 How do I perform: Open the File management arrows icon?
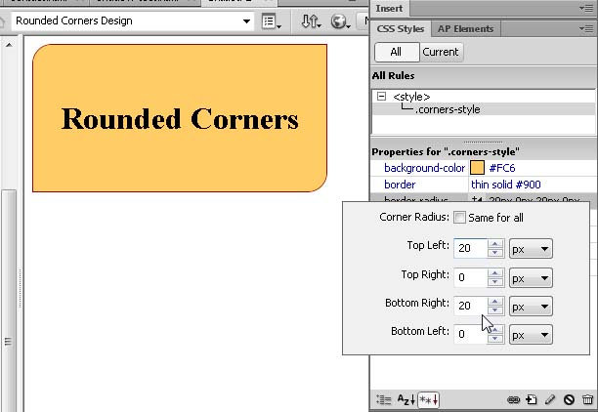click(x=310, y=21)
